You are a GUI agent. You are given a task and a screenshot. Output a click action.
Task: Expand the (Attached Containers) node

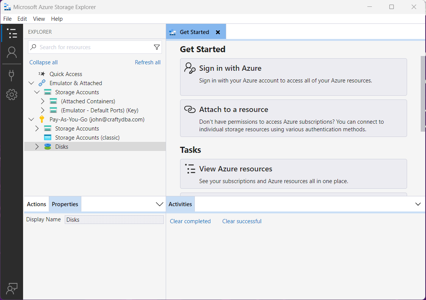tap(43, 101)
